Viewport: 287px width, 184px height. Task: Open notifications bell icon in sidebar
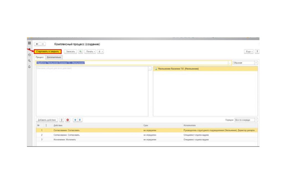[x=29, y=66]
